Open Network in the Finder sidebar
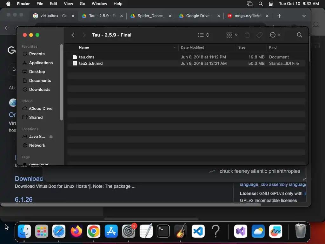Screen dimensions: 325x244 pos(37,146)
